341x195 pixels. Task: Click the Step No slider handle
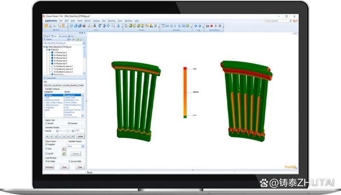[68, 131]
